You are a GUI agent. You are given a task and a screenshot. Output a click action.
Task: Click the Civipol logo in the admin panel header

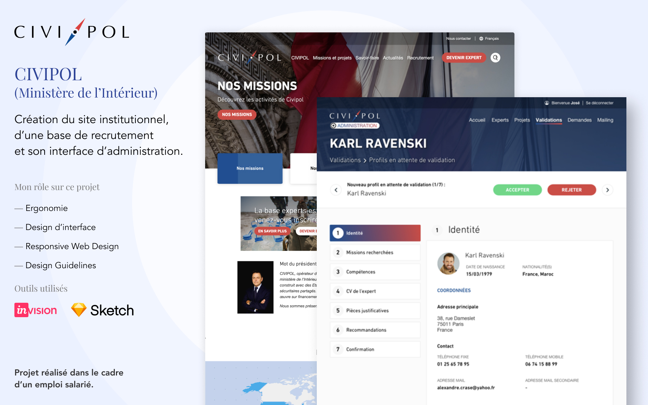[355, 116]
